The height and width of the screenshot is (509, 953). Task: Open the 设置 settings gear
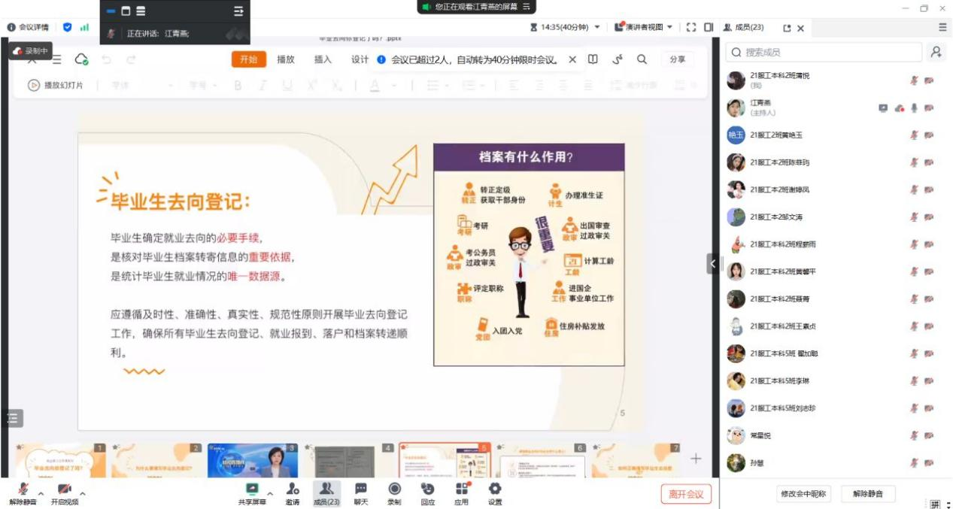click(x=494, y=490)
